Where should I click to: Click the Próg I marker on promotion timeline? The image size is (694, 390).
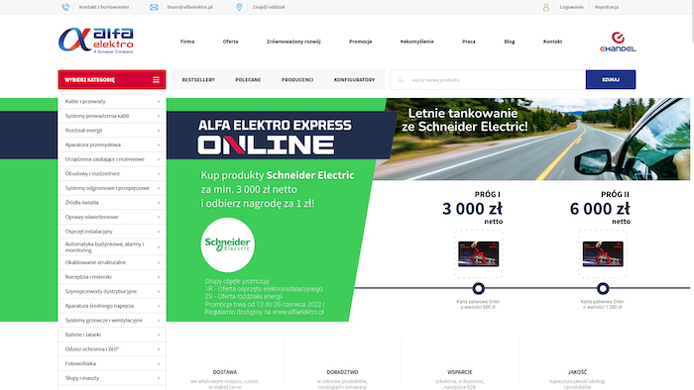coord(478,288)
